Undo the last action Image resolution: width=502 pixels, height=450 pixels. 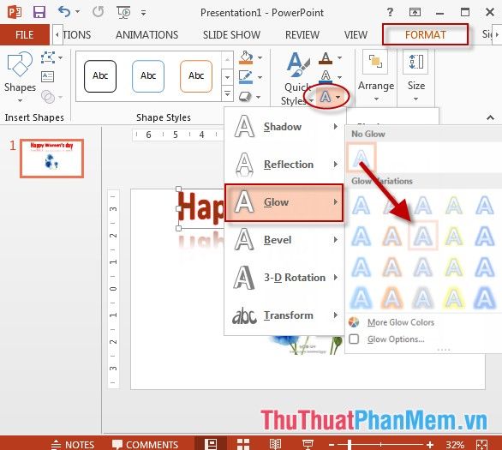tap(64, 12)
